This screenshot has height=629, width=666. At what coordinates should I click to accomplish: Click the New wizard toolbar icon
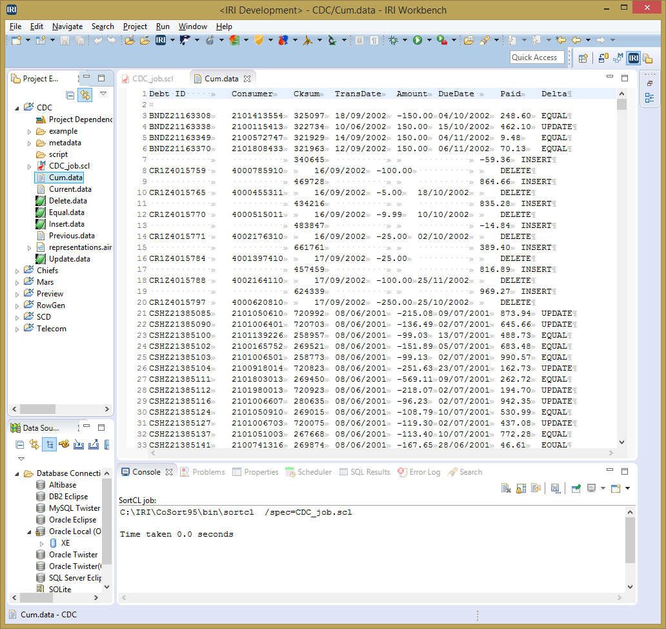[x=16, y=41]
